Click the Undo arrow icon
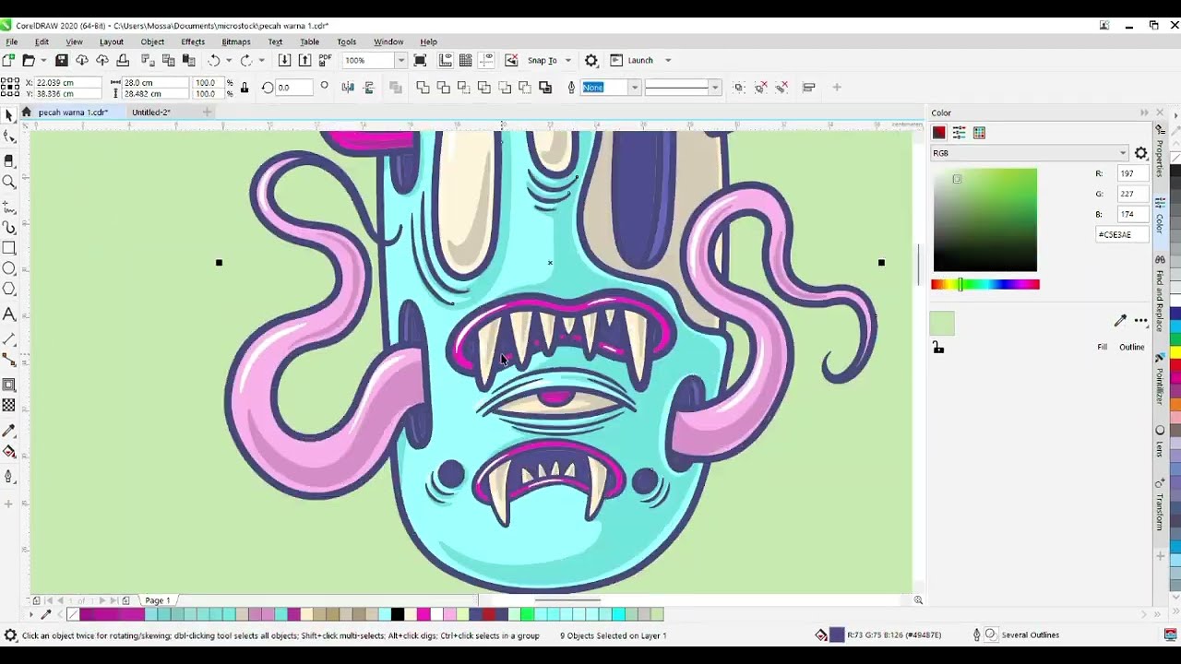 point(214,61)
